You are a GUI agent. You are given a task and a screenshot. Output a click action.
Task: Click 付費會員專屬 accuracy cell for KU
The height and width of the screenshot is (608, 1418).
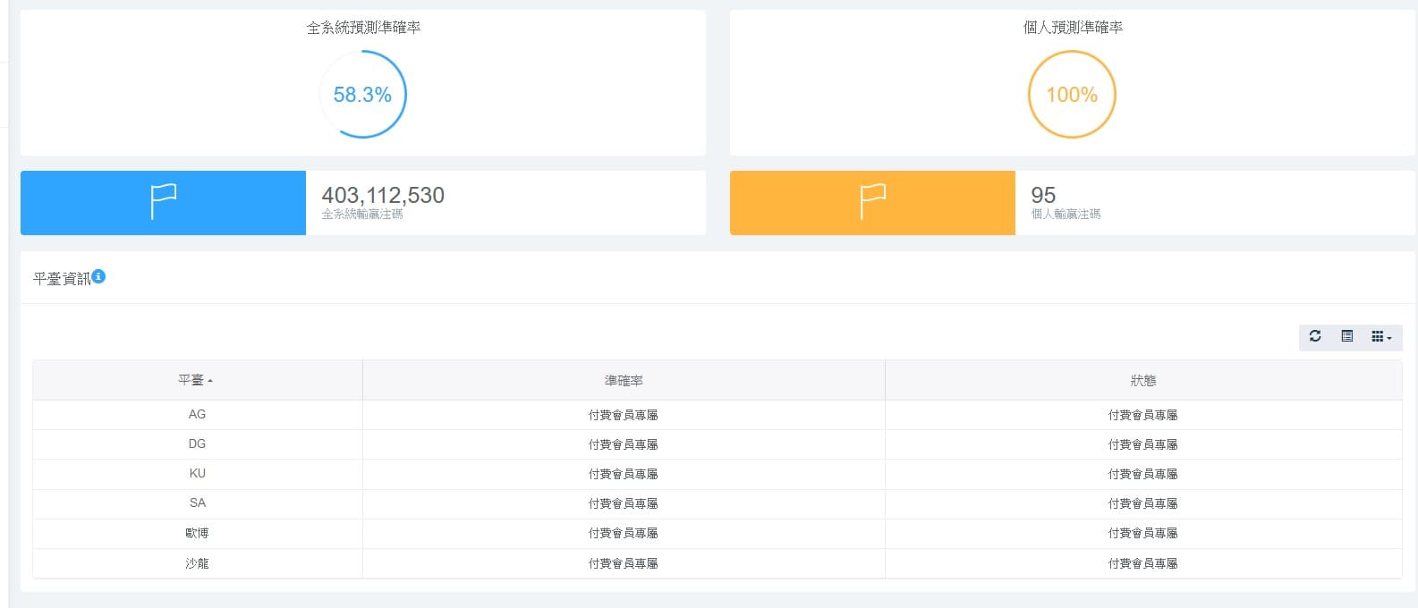point(624,474)
